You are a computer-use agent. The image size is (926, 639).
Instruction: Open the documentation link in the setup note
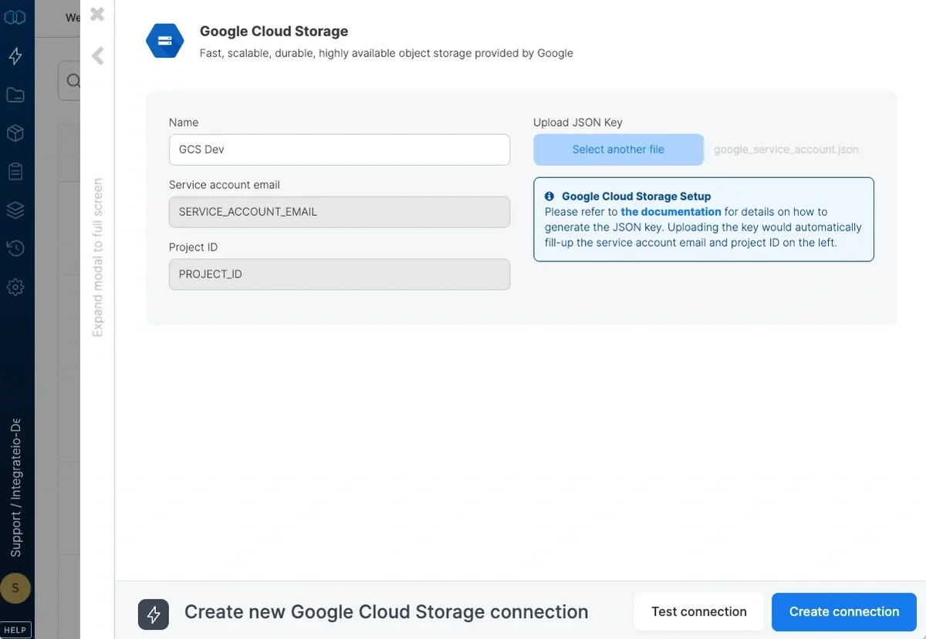click(x=671, y=211)
